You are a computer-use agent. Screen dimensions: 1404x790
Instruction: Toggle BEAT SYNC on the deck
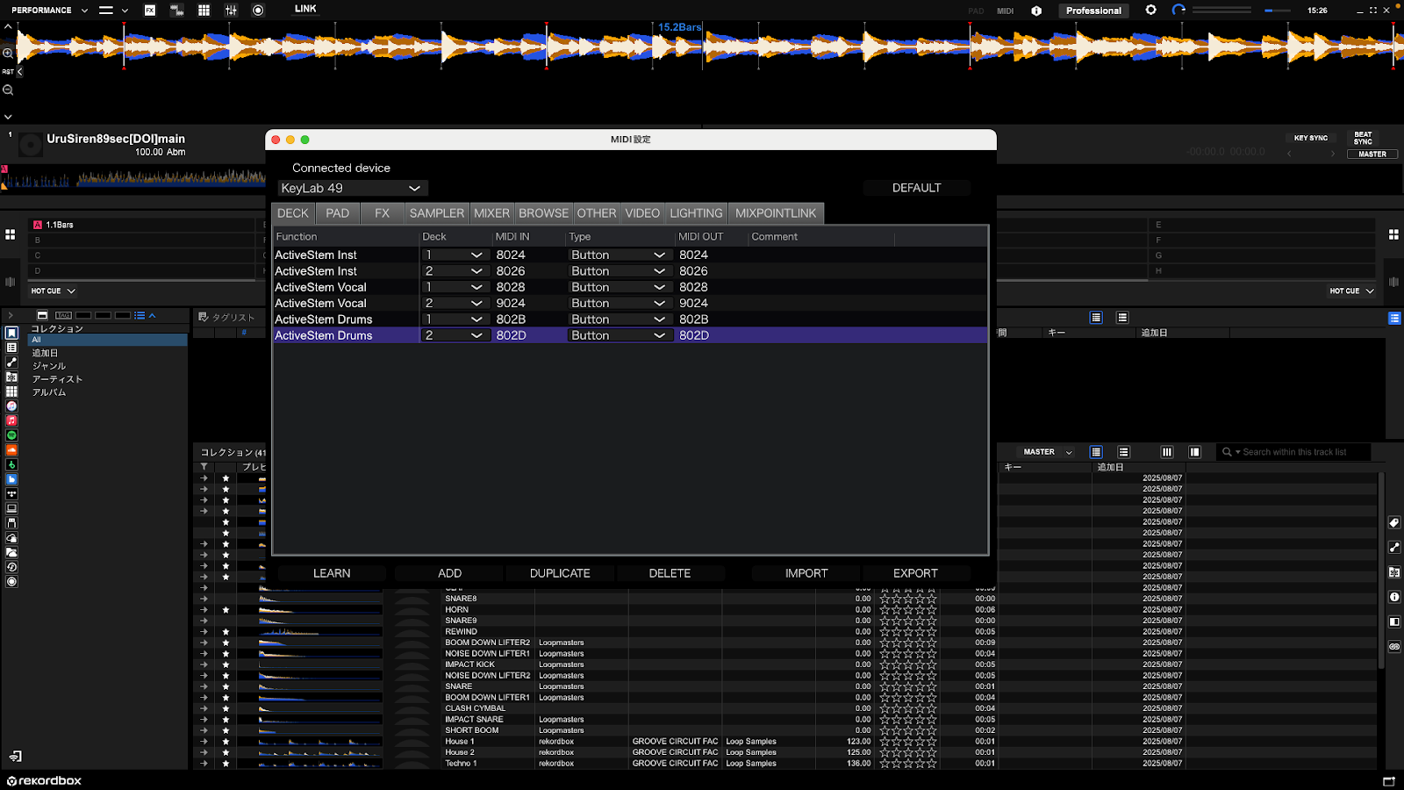click(x=1362, y=138)
